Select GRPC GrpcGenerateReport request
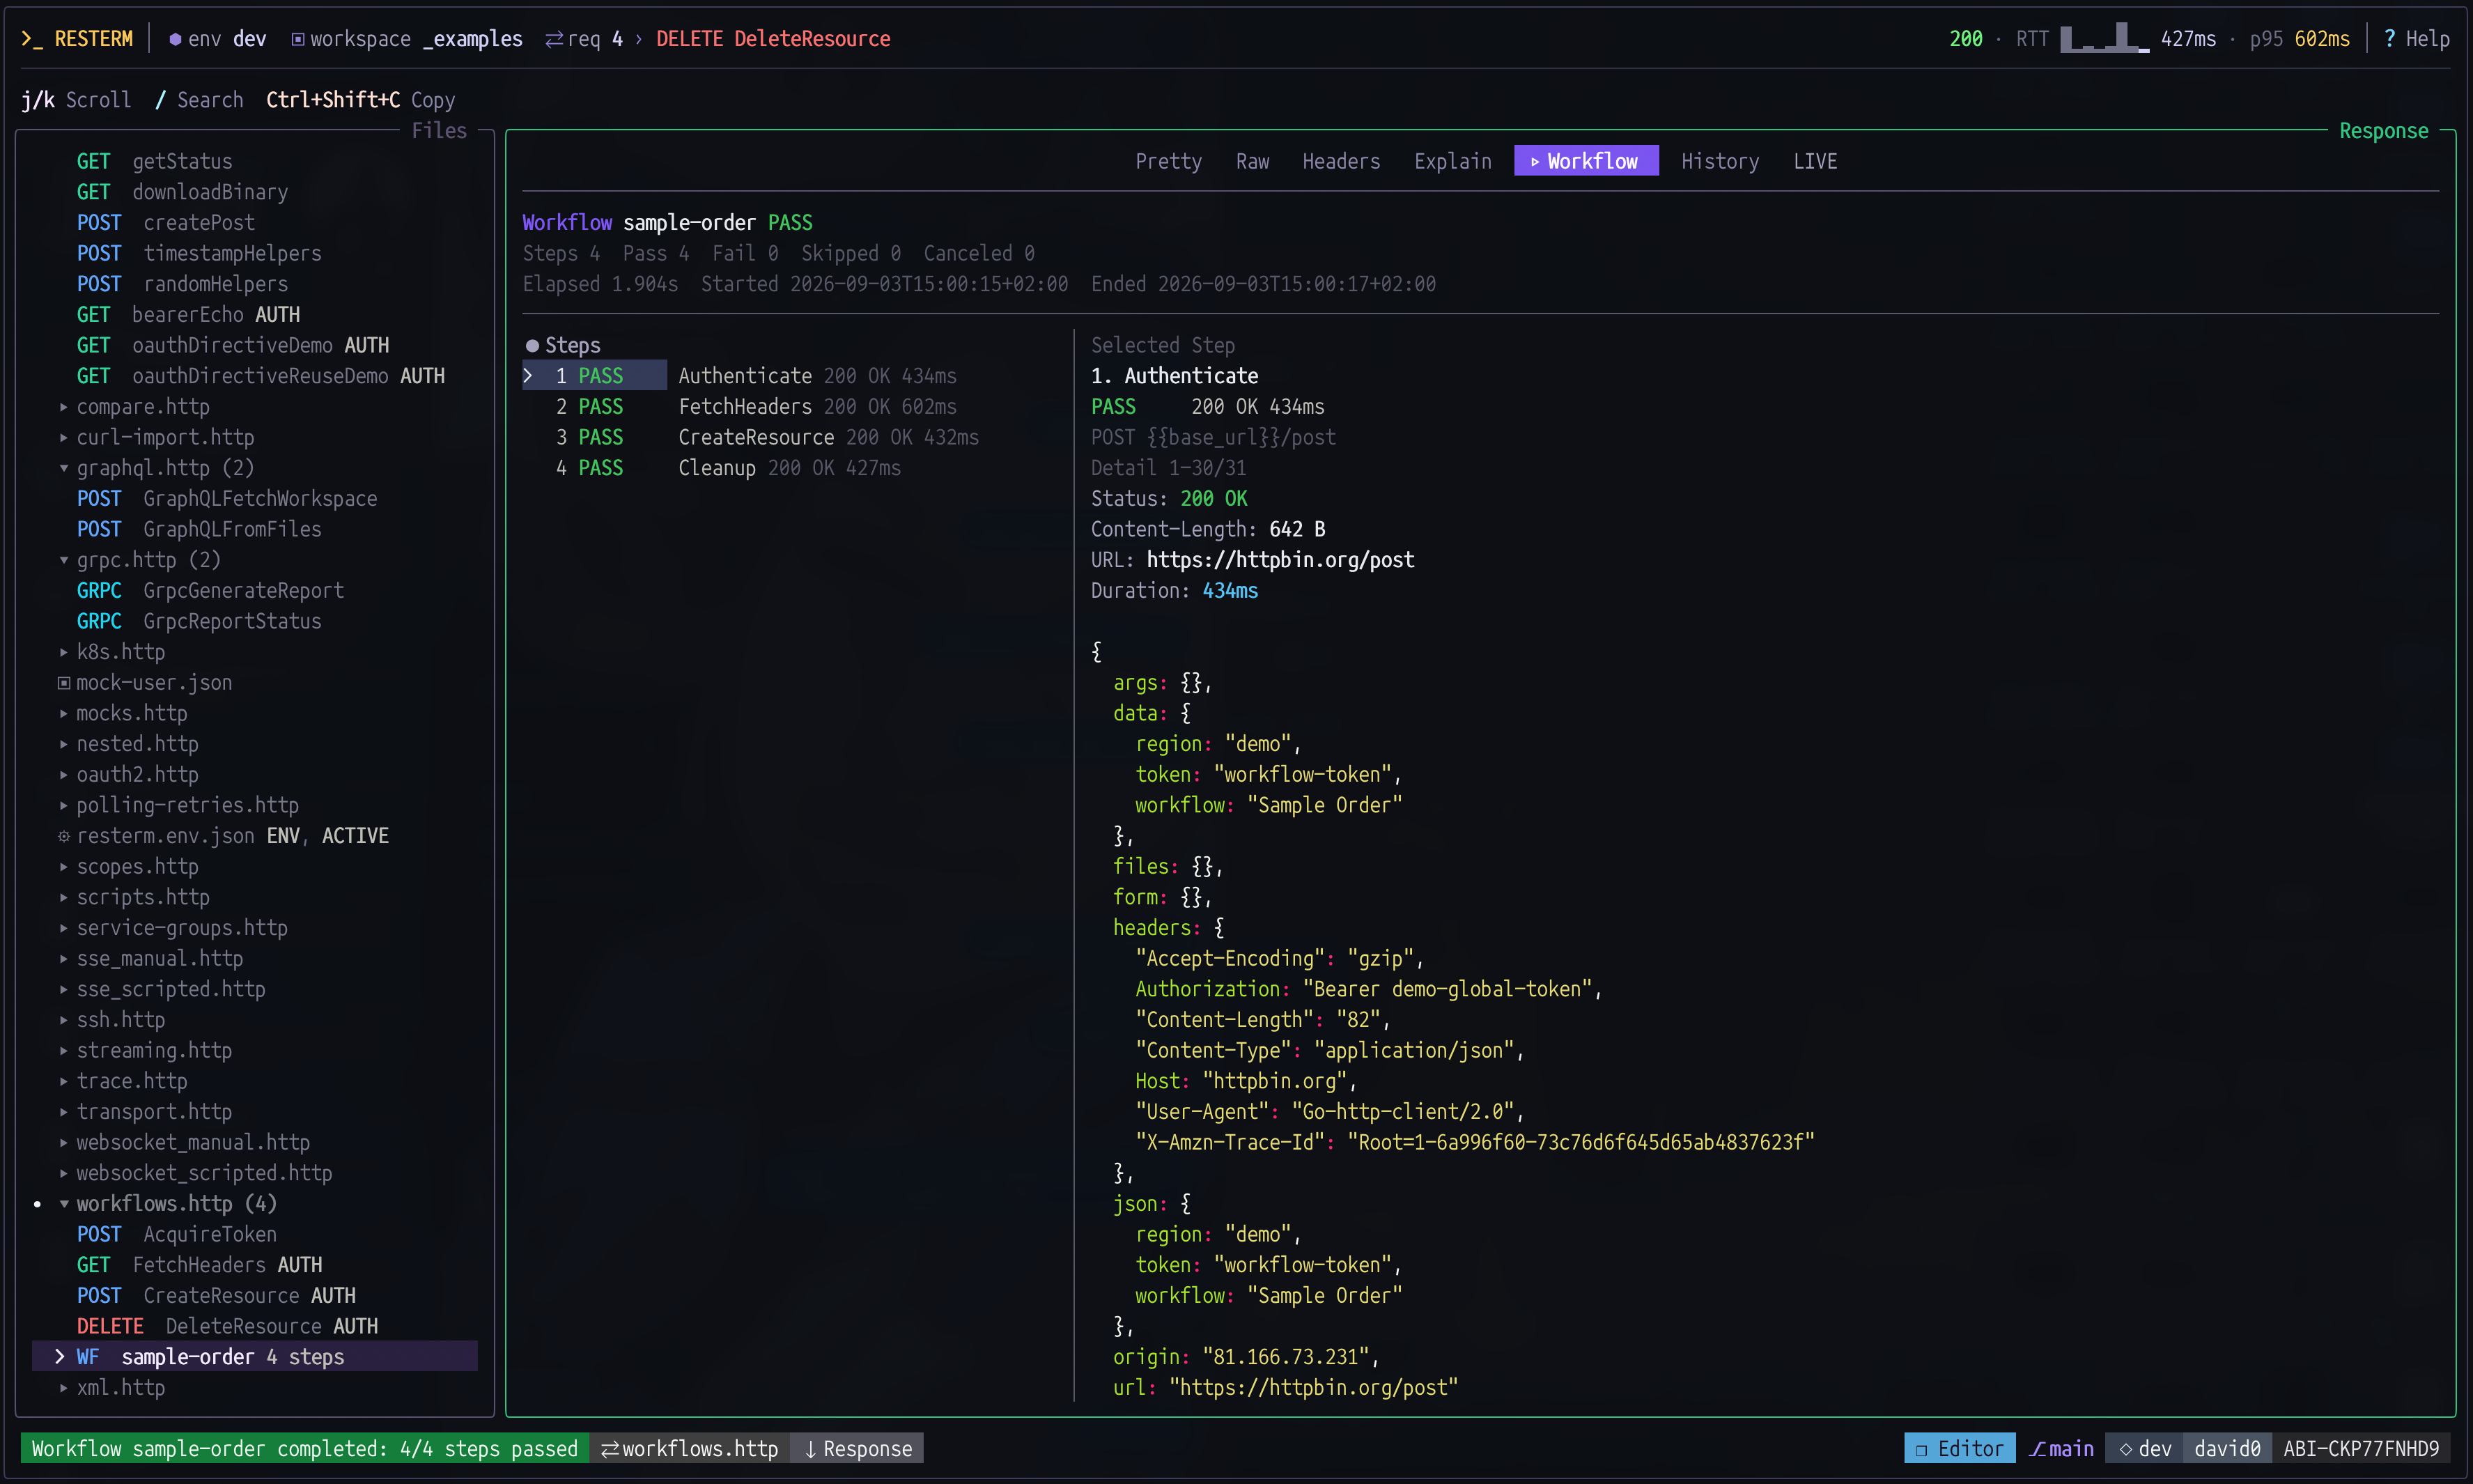2473x1484 pixels. (x=210, y=591)
